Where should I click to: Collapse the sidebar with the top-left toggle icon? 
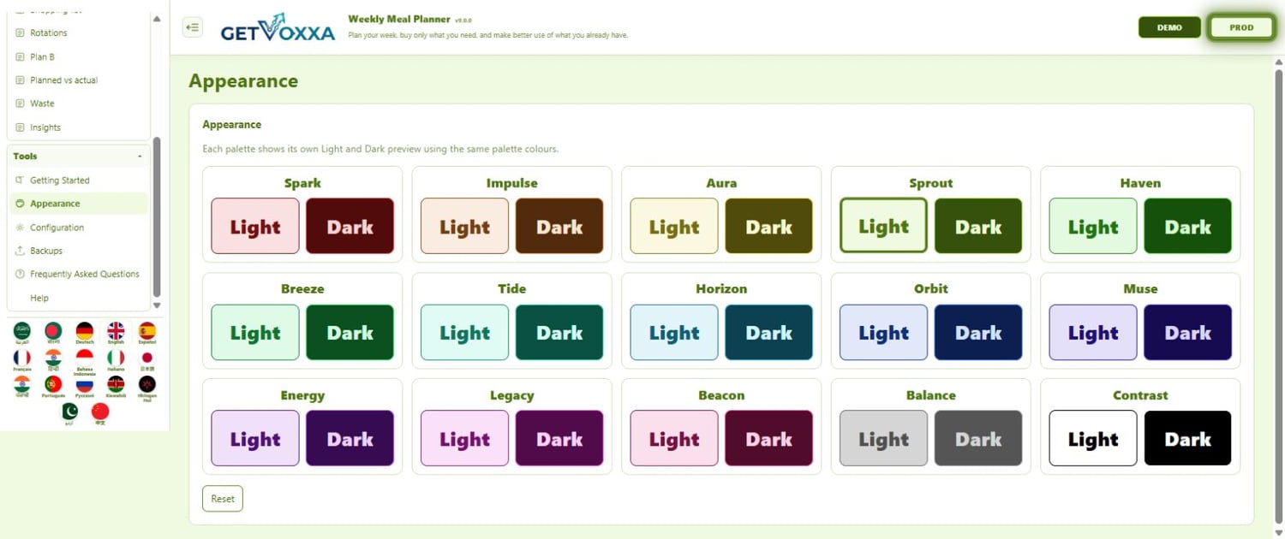pyautogui.click(x=193, y=27)
